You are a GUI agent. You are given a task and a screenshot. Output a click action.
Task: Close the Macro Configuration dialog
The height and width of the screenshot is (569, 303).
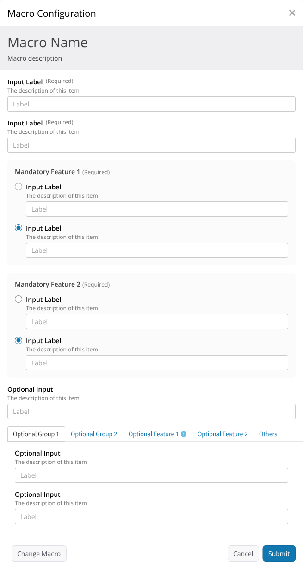click(x=292, y=13)
